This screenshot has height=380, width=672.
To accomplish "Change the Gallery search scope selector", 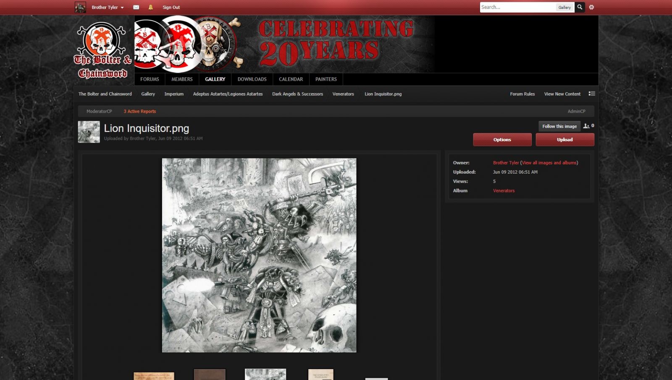I will tap(564, 7).
